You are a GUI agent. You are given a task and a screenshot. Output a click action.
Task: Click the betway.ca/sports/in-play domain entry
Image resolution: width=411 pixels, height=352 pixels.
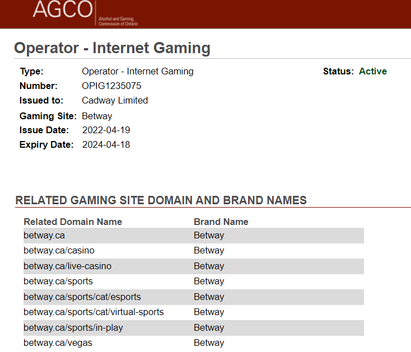pyautogui.click(x=73, y=327)
